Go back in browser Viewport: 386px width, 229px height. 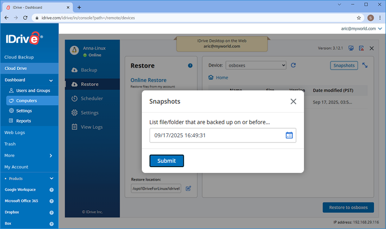[x=6, y=18]
